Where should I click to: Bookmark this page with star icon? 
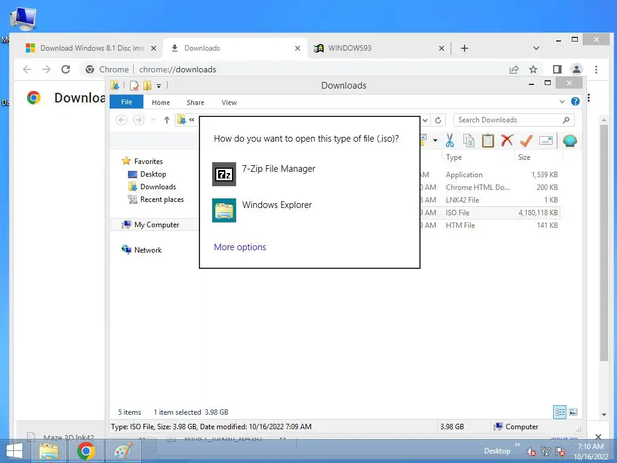[x=533, y=70]
